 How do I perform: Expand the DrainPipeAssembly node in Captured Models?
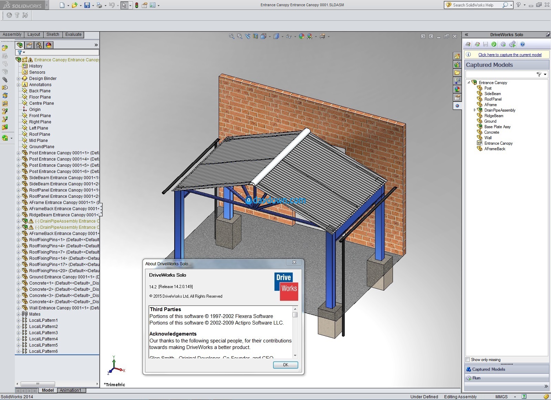[475, 110]
